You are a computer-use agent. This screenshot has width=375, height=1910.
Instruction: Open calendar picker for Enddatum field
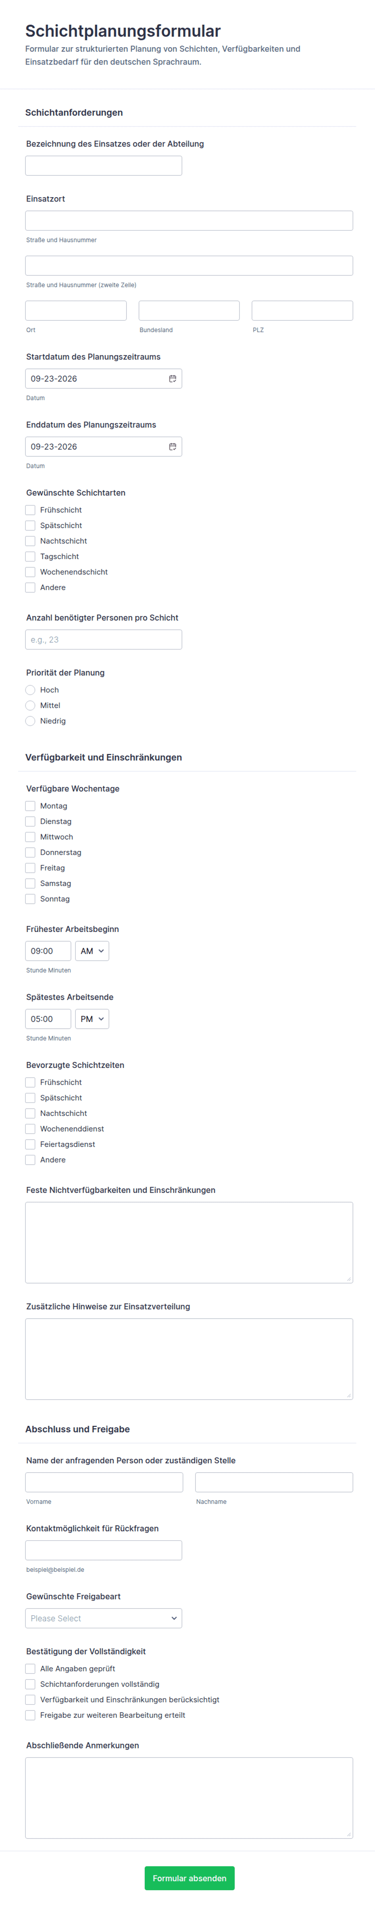[x=173, y=447]
